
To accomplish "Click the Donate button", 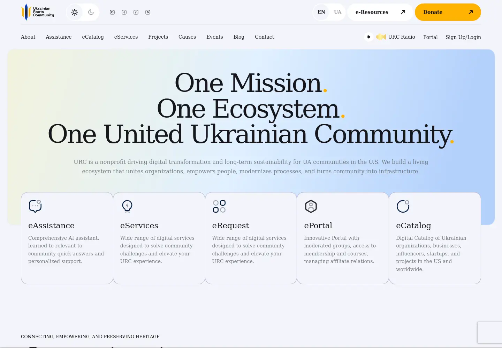I will pyautogui.click(x=448, y=12).
